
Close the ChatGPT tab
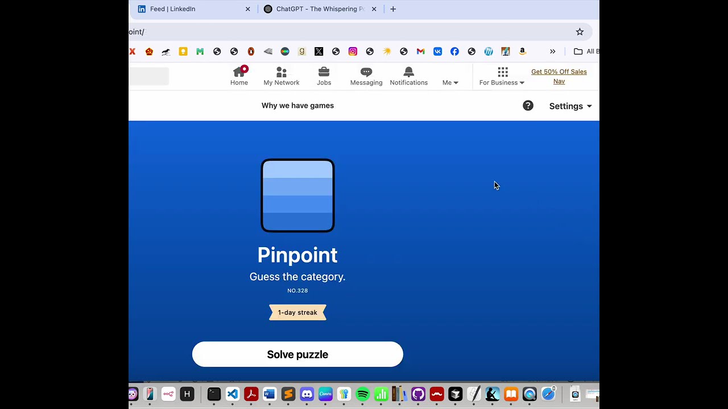[374, 9]
